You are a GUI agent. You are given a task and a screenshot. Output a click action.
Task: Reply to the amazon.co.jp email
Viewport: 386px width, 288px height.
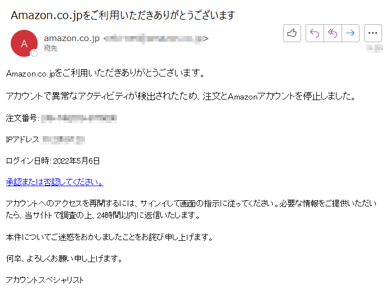(x=315, y=33)
